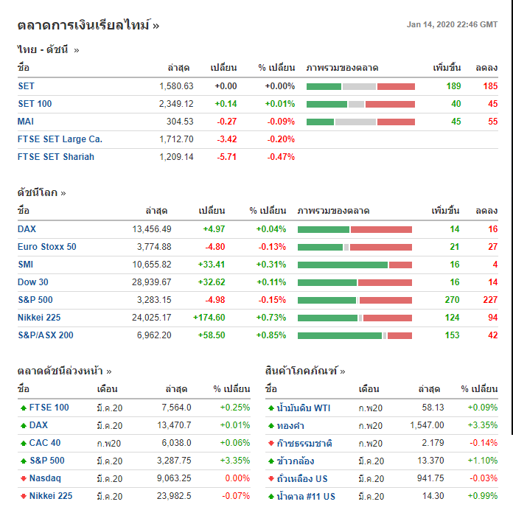Open the ตลาดดัชนีล่วงหน้า » section
Viewport: 513px width, 510px height.
[x=65, y=371]
